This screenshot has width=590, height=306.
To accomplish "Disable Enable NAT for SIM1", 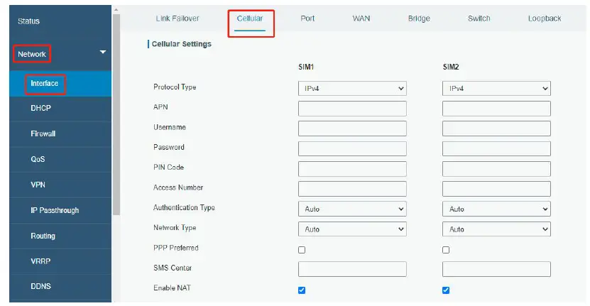I will [x=302, y=290].
